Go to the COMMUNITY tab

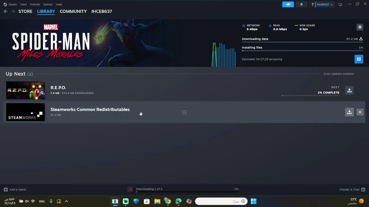coord(73,11)
